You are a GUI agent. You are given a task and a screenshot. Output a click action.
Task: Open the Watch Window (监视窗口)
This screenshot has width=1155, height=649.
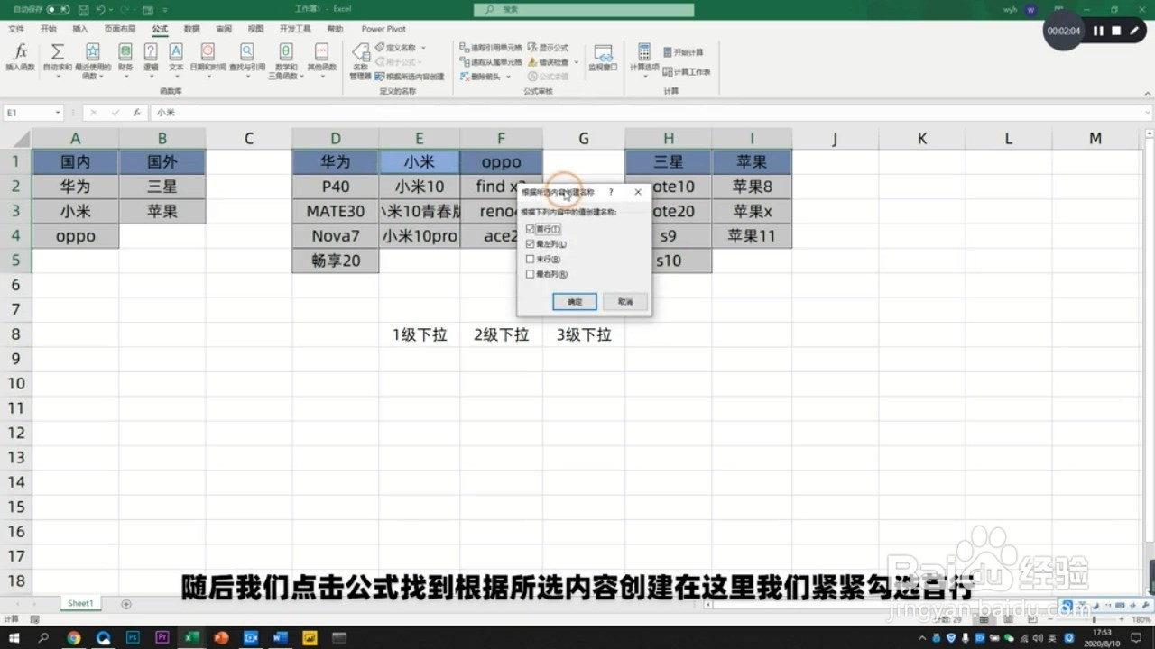click(603, 56)
